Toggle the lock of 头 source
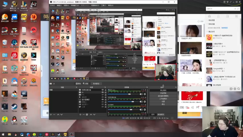This screenshot has height=137, width=243. pyautogui.click(x=105, y=92)
